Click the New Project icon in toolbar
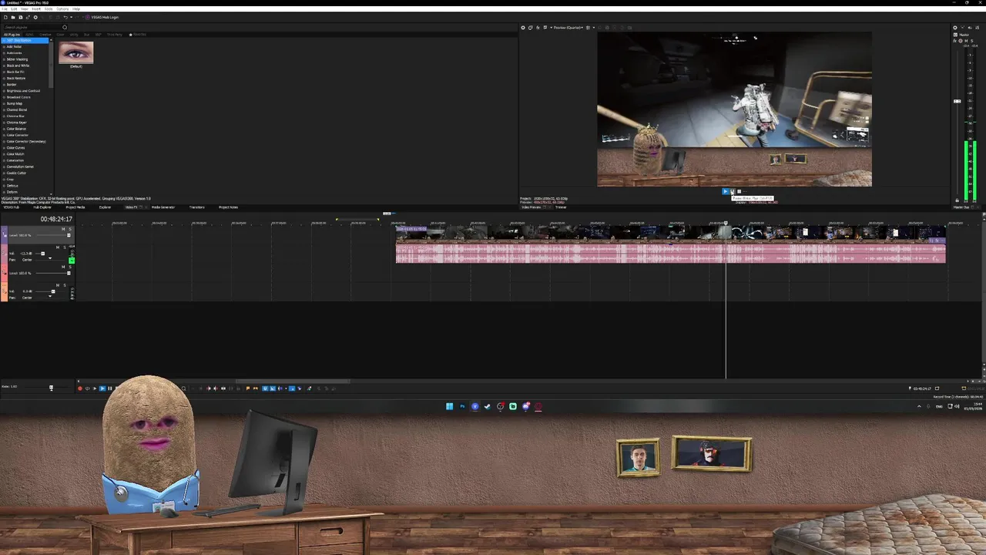Image resolution: width=986 pixels, height=555 pixels. (5, 17)
